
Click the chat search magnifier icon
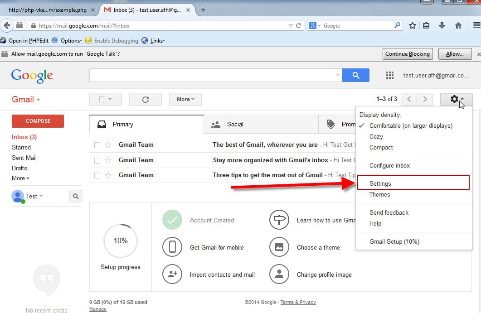(76, 196)
